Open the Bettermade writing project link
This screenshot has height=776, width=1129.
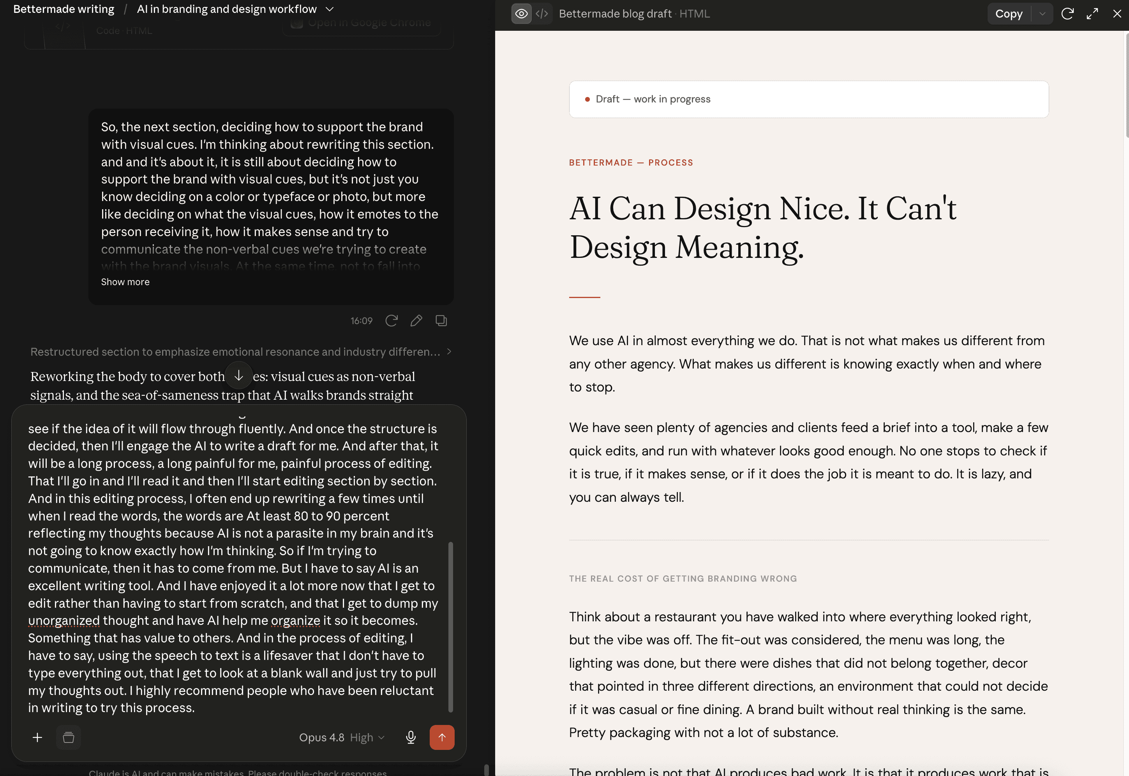pos(64,9)
